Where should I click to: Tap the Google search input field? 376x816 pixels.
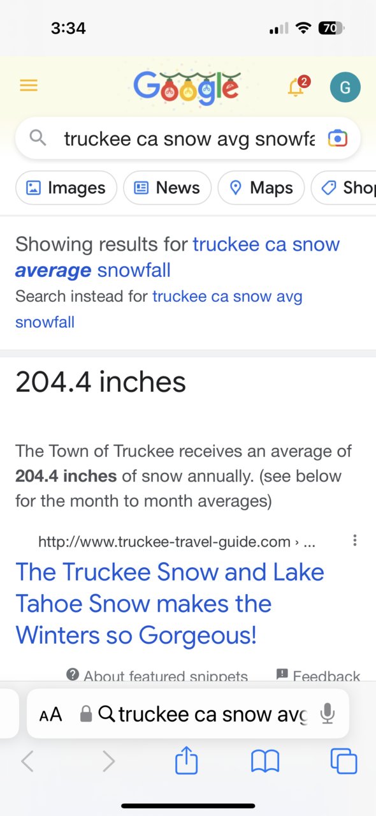click(188, 138)
